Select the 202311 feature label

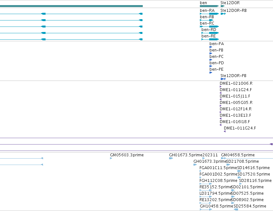click(x=210, y=155)
